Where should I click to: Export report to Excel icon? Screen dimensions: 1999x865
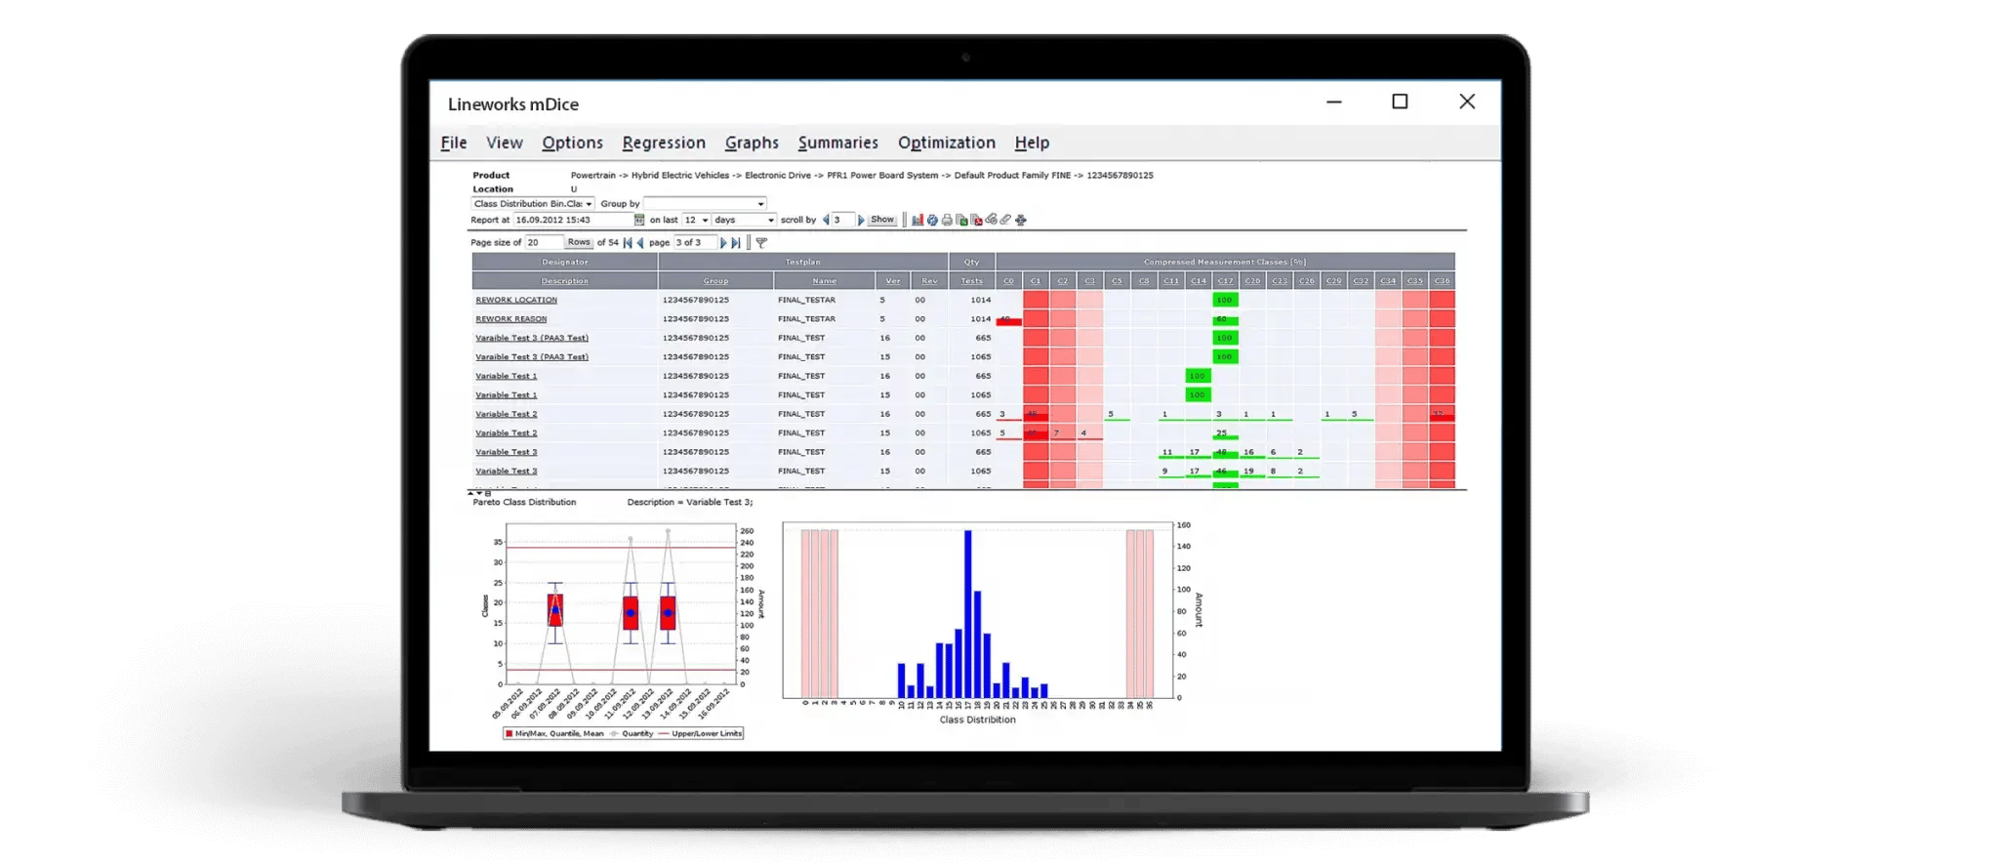[x=961, y=220]
